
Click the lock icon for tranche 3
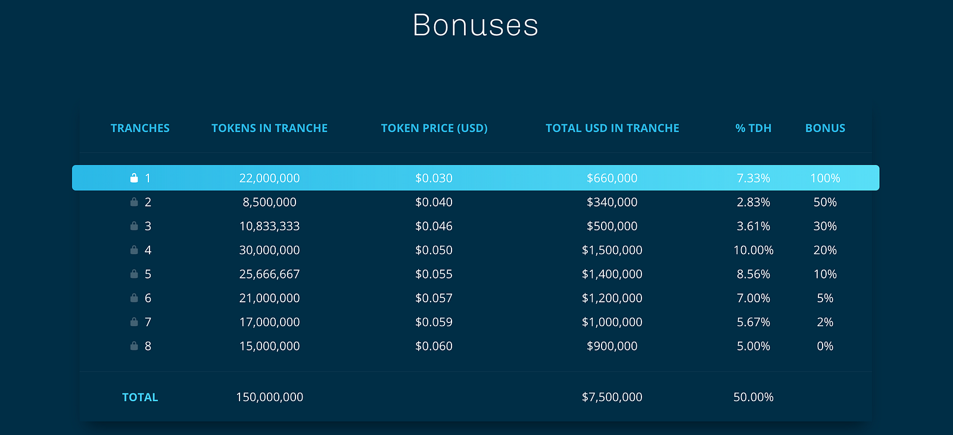[134, 226]
